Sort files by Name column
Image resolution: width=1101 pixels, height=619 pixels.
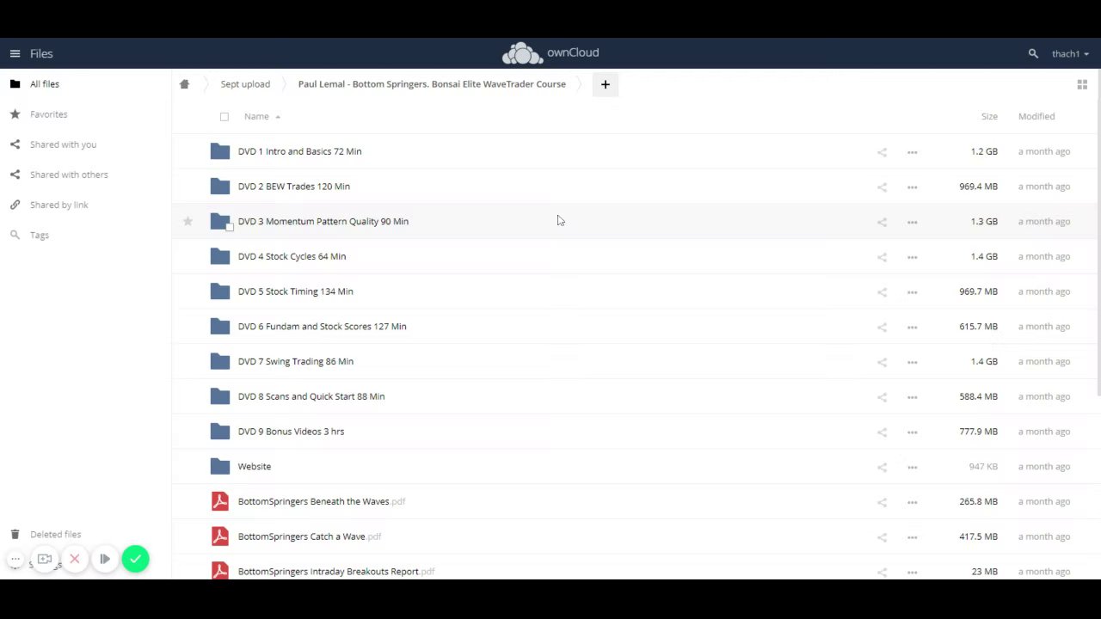[256, 117]
